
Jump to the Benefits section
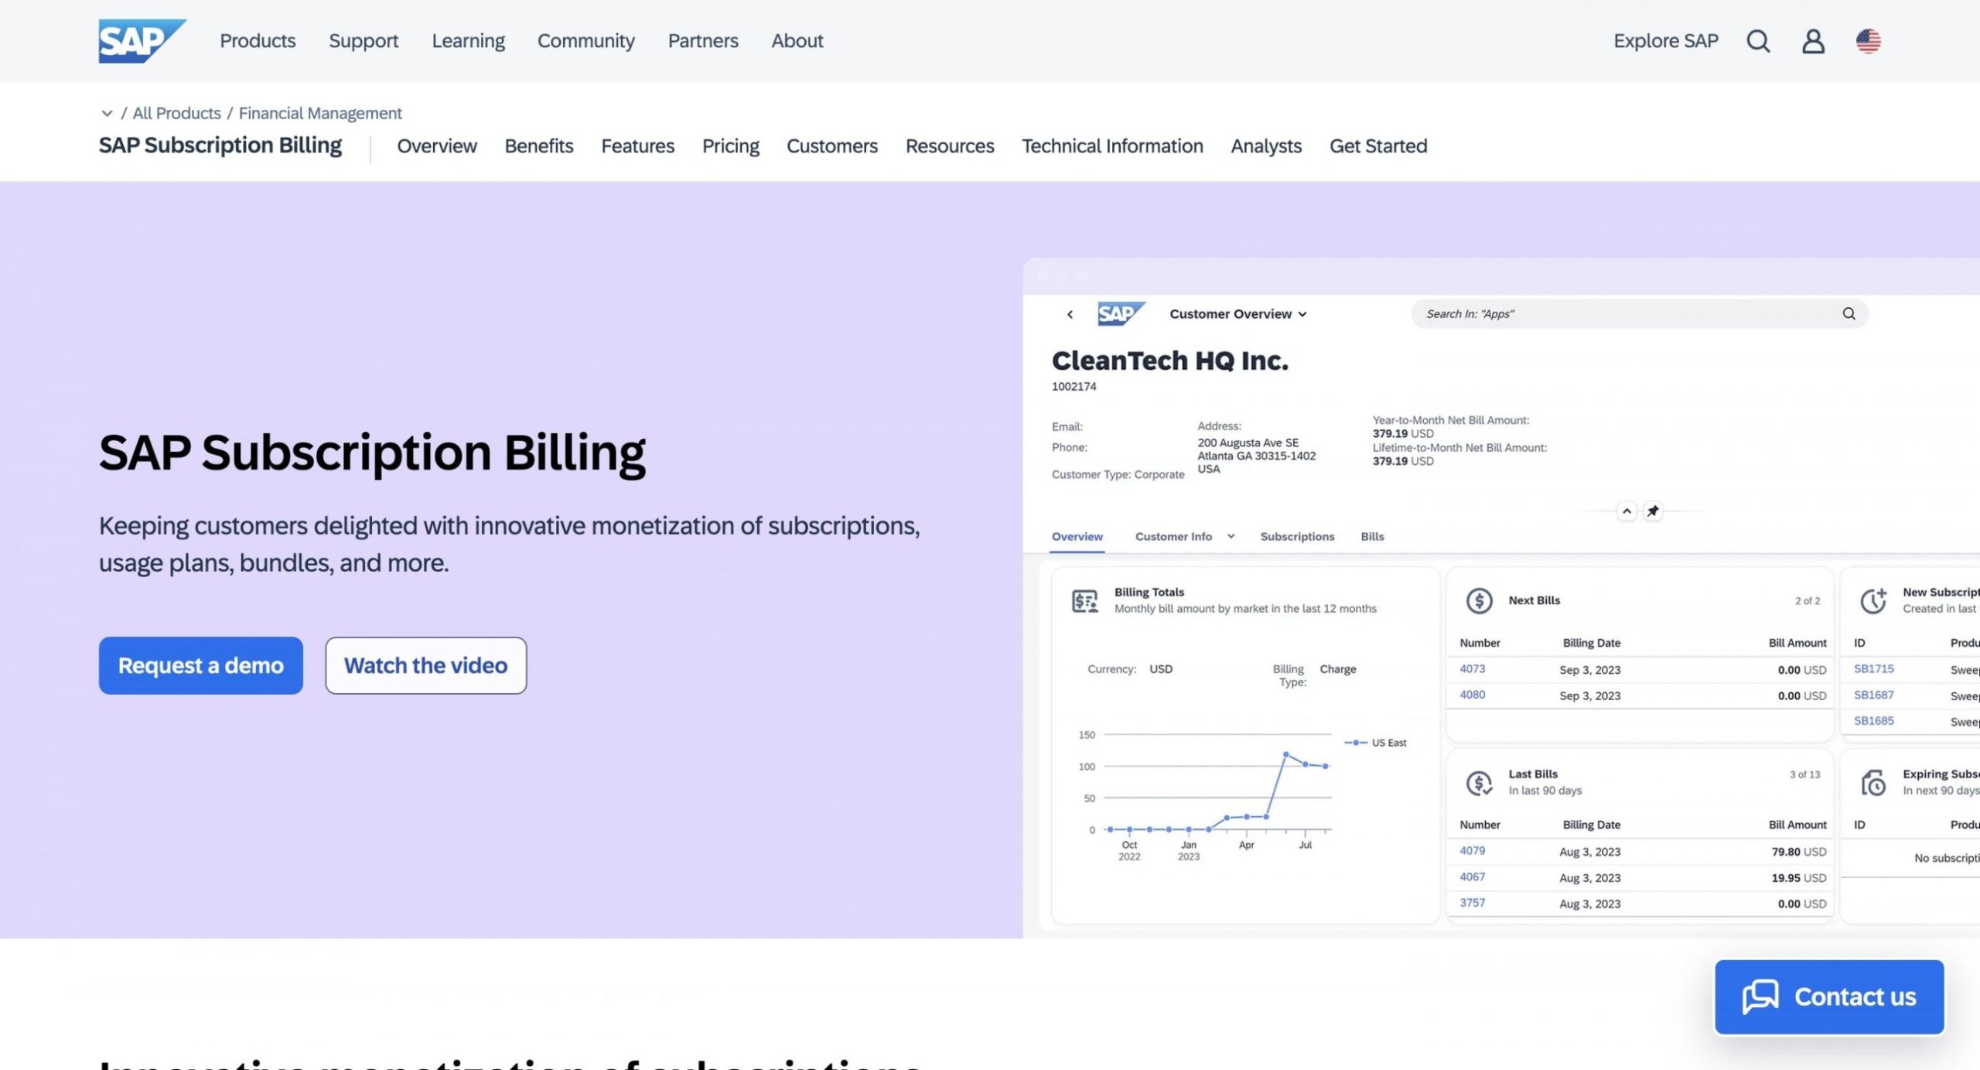pyautogui.click(x=539, y=145)
